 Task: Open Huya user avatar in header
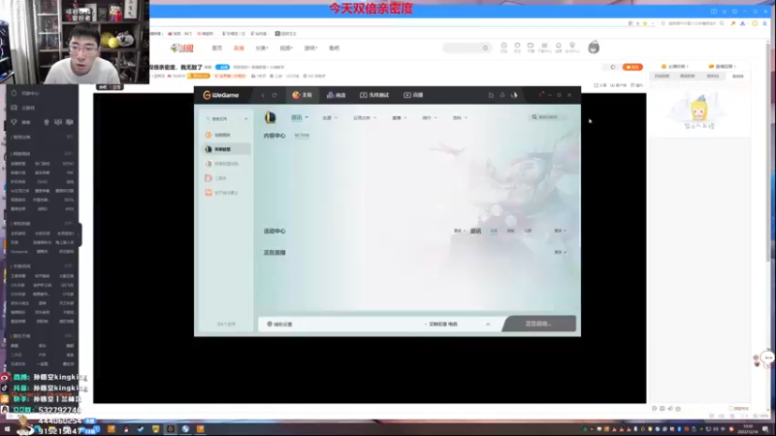pos(594,47)
